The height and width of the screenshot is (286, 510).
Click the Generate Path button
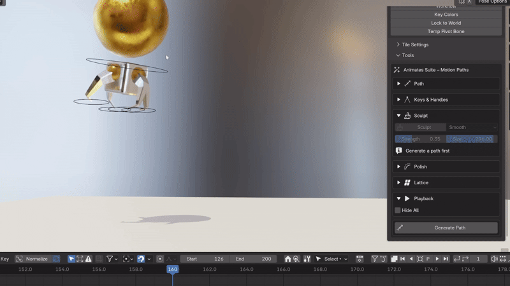446,228
